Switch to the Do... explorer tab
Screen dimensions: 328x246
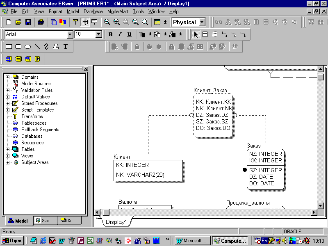(x=69, y=221)
